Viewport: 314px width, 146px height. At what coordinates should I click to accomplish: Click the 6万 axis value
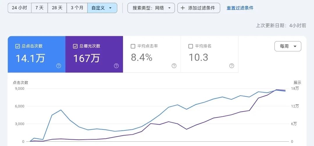point(294,124)
